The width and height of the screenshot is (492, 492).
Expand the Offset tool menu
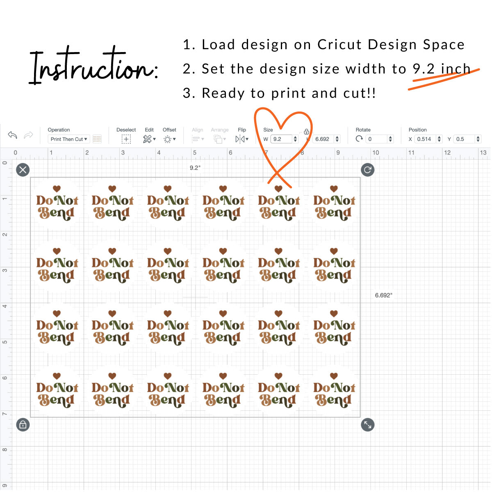(x=169, y=139)
